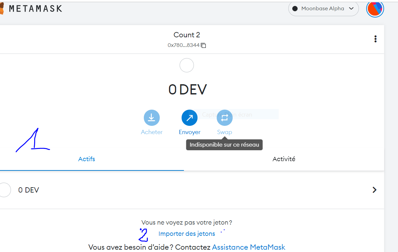Switch to the Actifs tab
The width and height of the screenshot is (398, 252).
[86, 159]
